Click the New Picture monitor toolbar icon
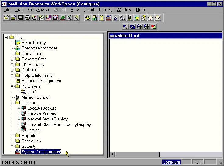Screen dimensions: 224x166 coord(34,18)
